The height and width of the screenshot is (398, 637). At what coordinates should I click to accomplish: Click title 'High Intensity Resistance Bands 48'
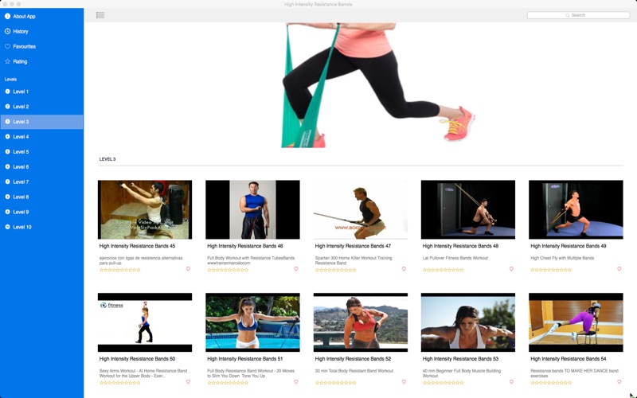tap(460, 246)
